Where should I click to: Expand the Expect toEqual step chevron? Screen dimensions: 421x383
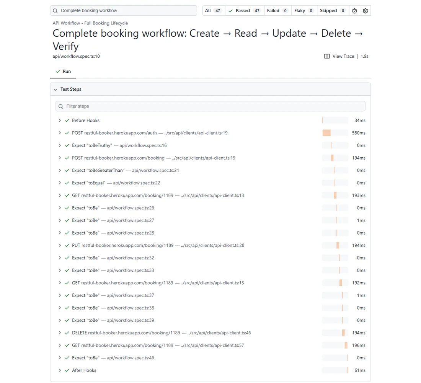coord(60,183)
